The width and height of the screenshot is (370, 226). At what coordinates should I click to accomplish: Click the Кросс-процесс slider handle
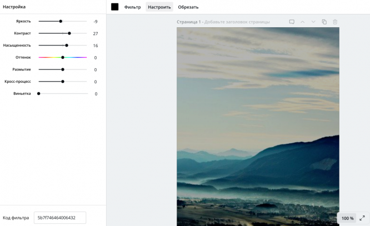point(63,82)
